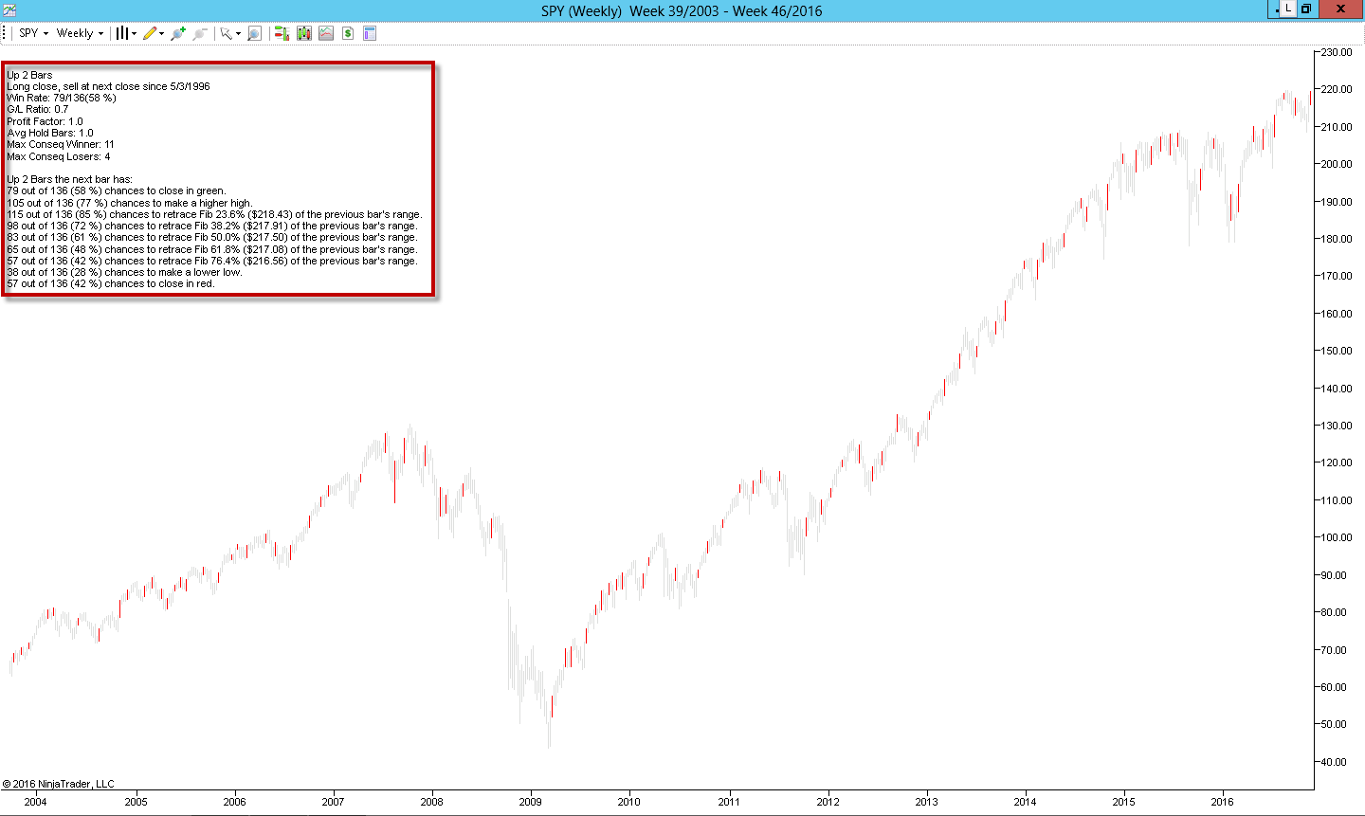The image size is (1365, 816).
Task: Expand the drawing tools dropdown arrow
Action: [x=161, y=33]
